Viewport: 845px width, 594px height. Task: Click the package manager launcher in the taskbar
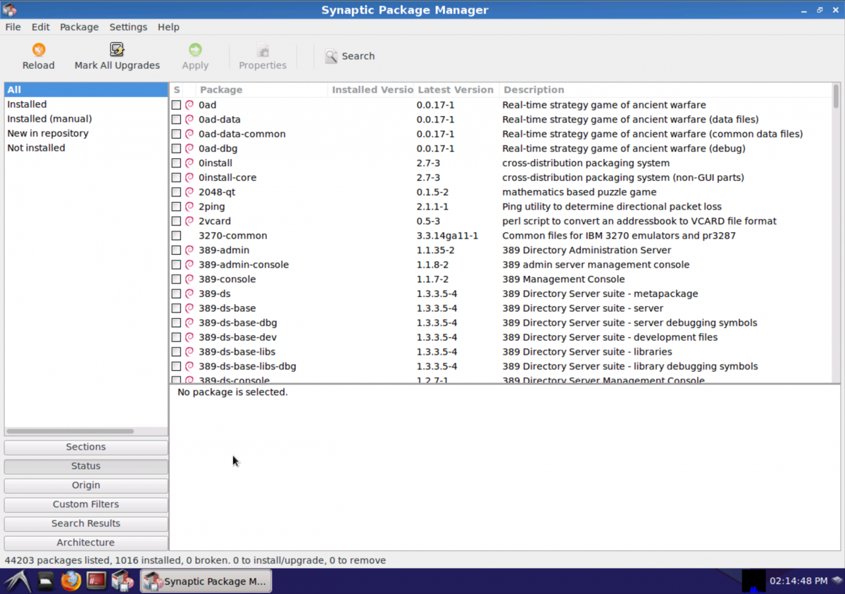(123, 581)
